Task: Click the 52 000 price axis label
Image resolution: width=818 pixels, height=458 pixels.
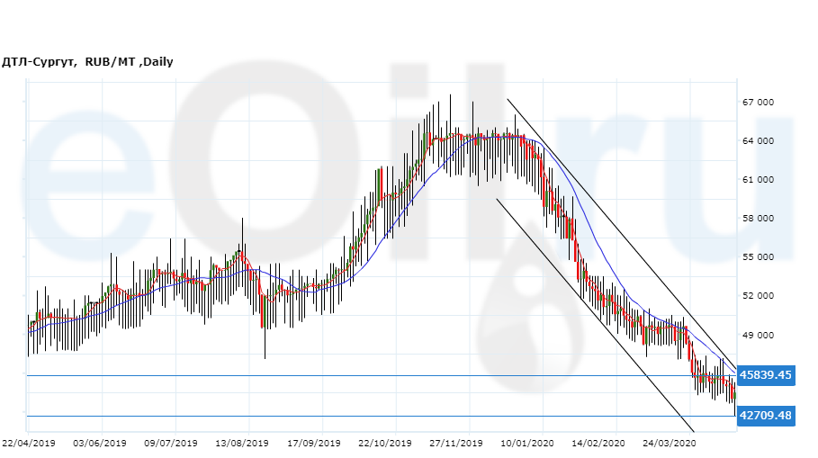Action: 758,296
